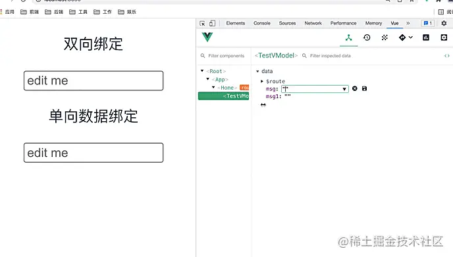Open the Elements tab
The image size is (453, 257).
(x=236, y=23)
